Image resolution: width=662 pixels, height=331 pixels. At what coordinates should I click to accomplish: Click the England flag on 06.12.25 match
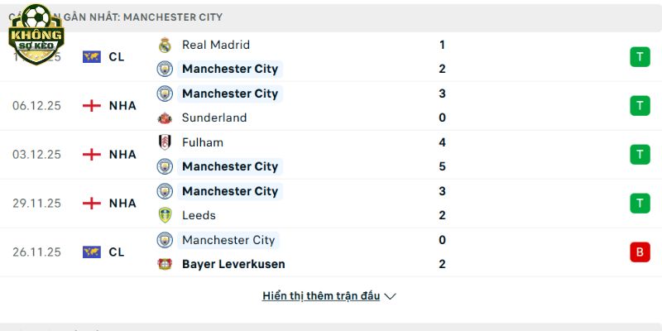pos(92,106)
